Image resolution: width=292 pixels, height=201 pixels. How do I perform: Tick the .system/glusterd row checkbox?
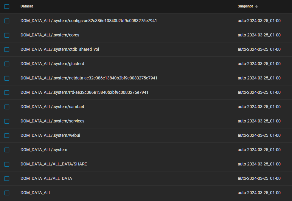pos(7,64)
